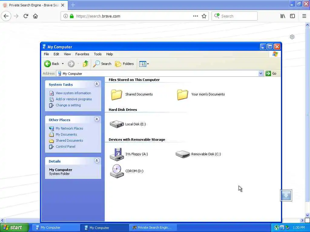This screenshot has height=232, width=310.
Task: Open Shared Documents in Other Places
Action: pyautogui.click(x=69, y=140)
